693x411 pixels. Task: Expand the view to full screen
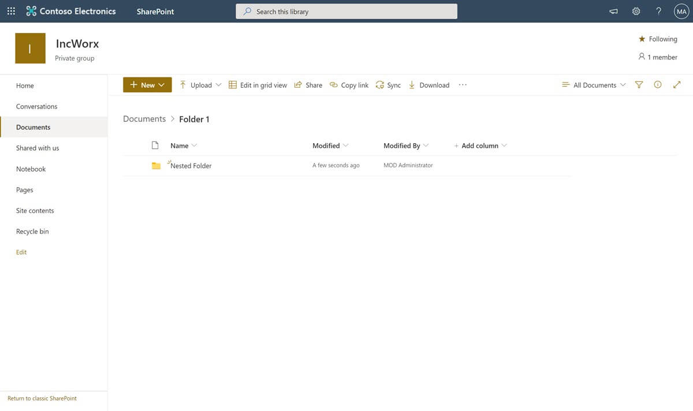click(x=677, y=84)
